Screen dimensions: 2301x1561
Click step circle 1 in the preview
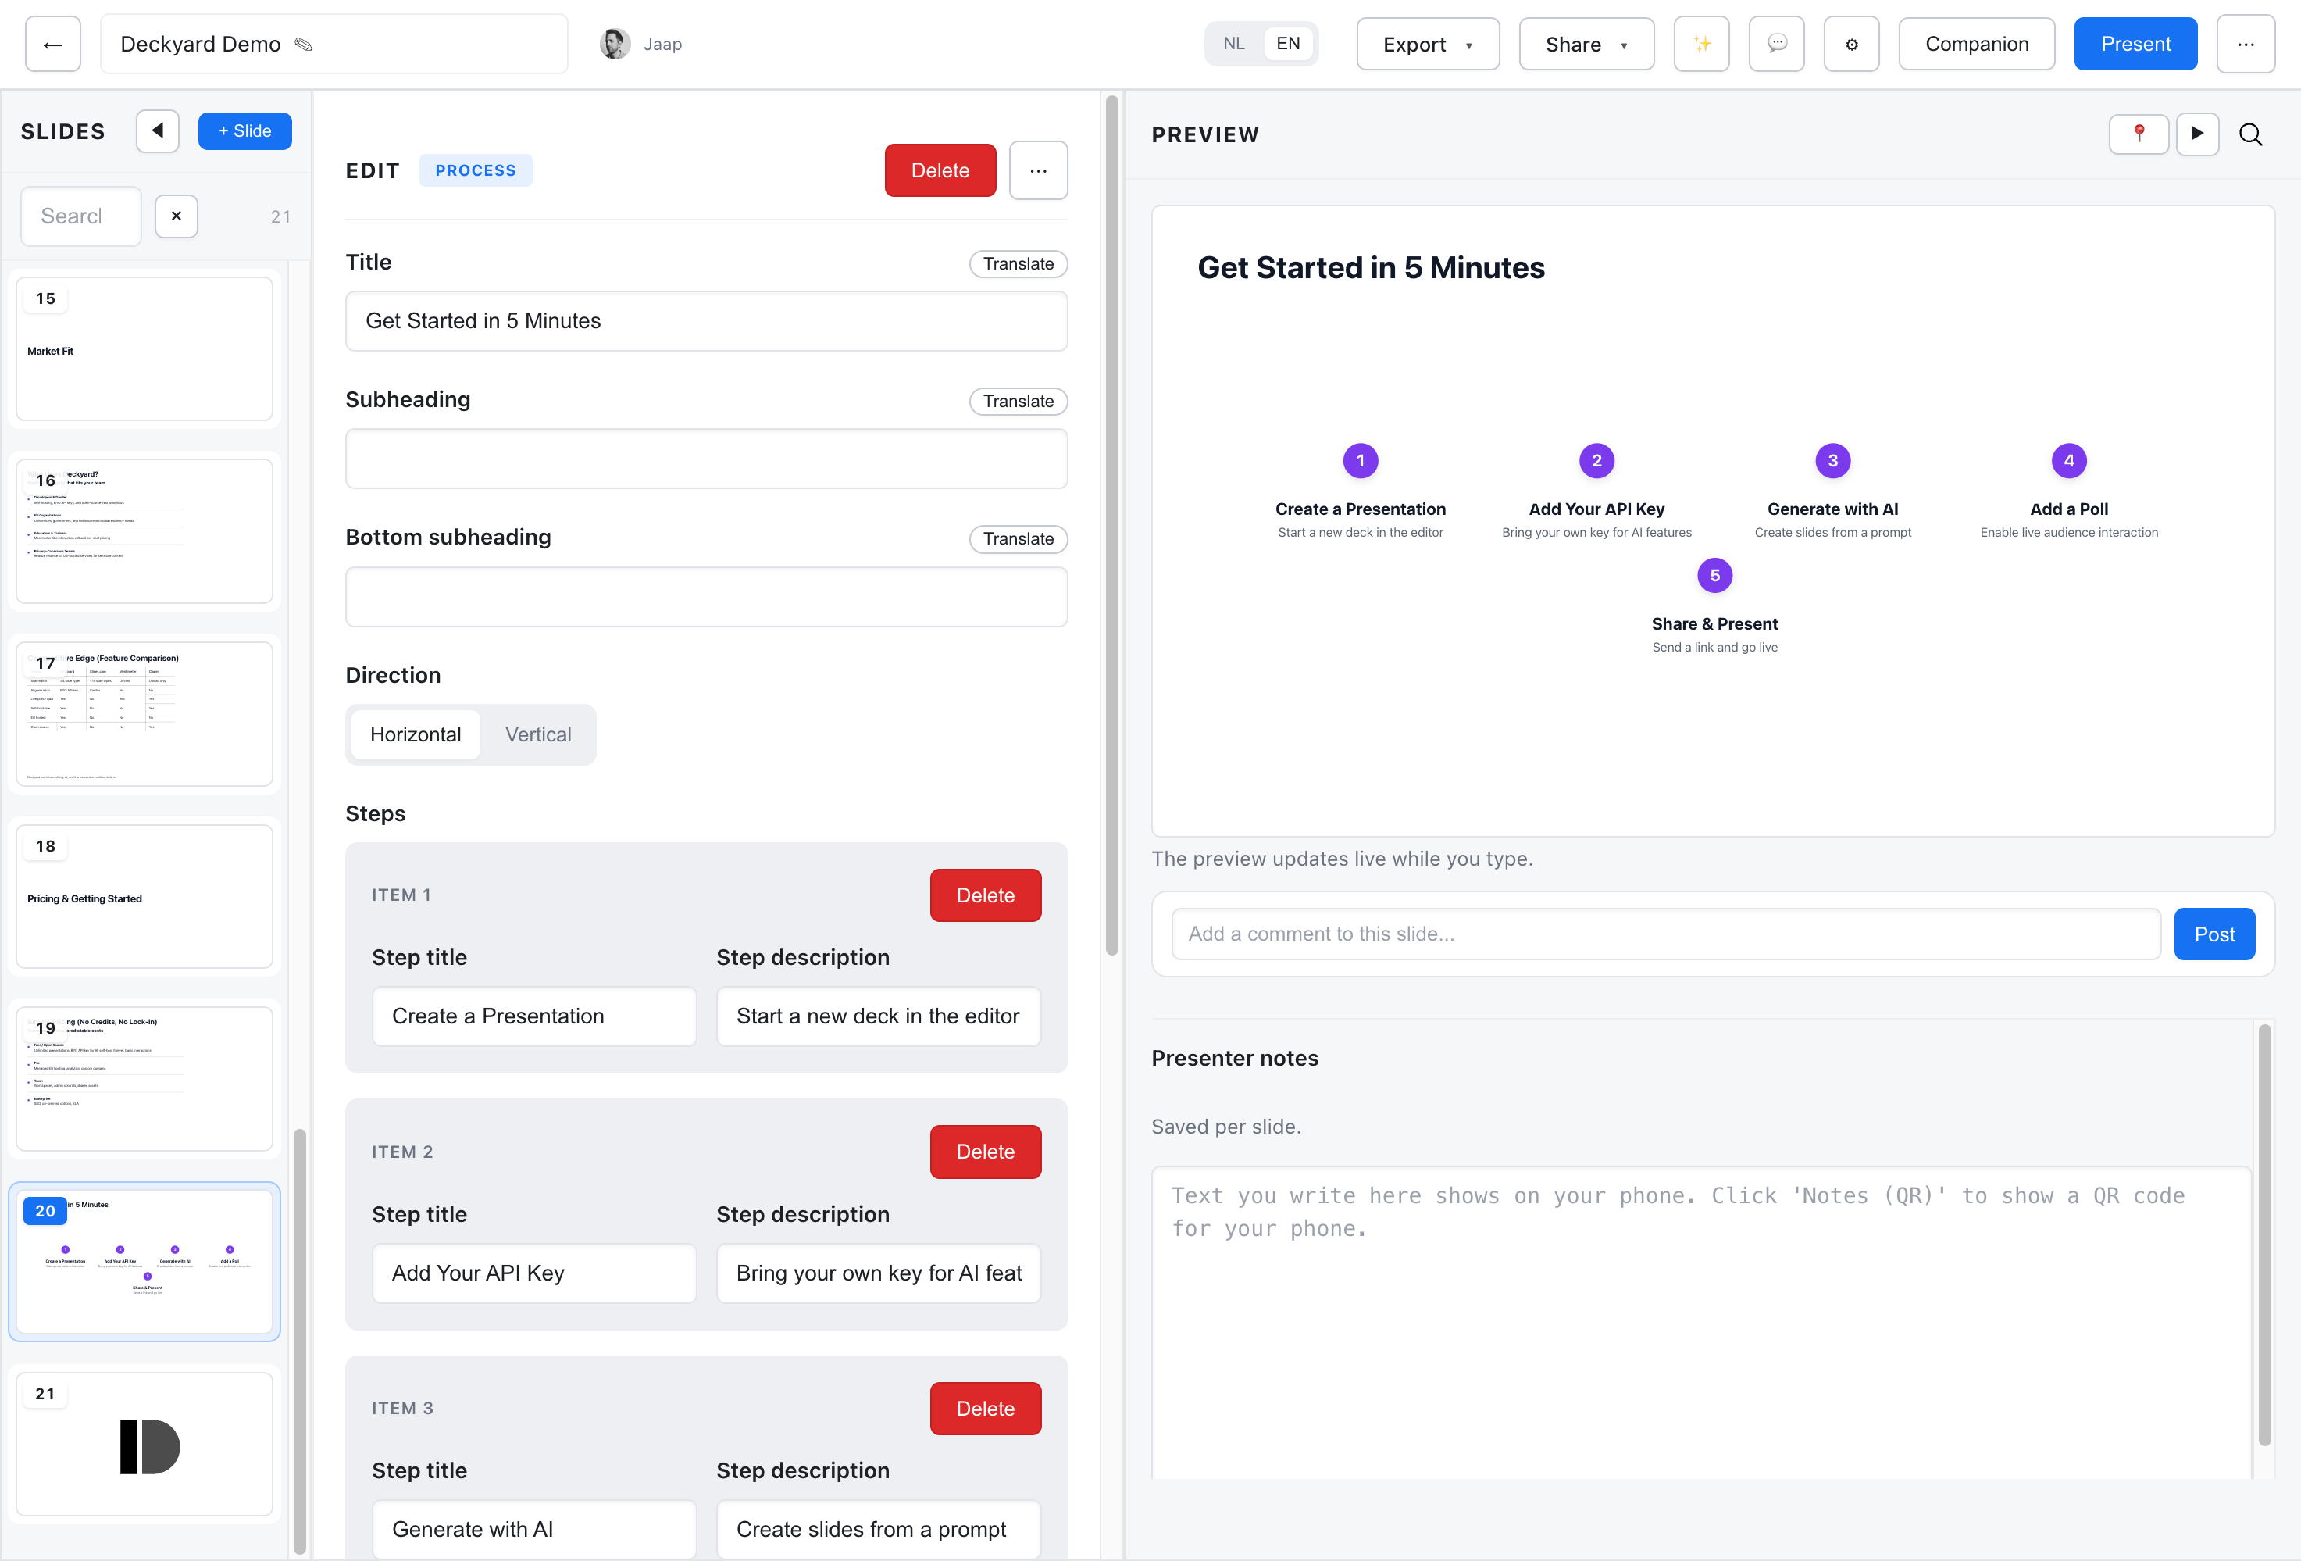tap(1361, 461)
